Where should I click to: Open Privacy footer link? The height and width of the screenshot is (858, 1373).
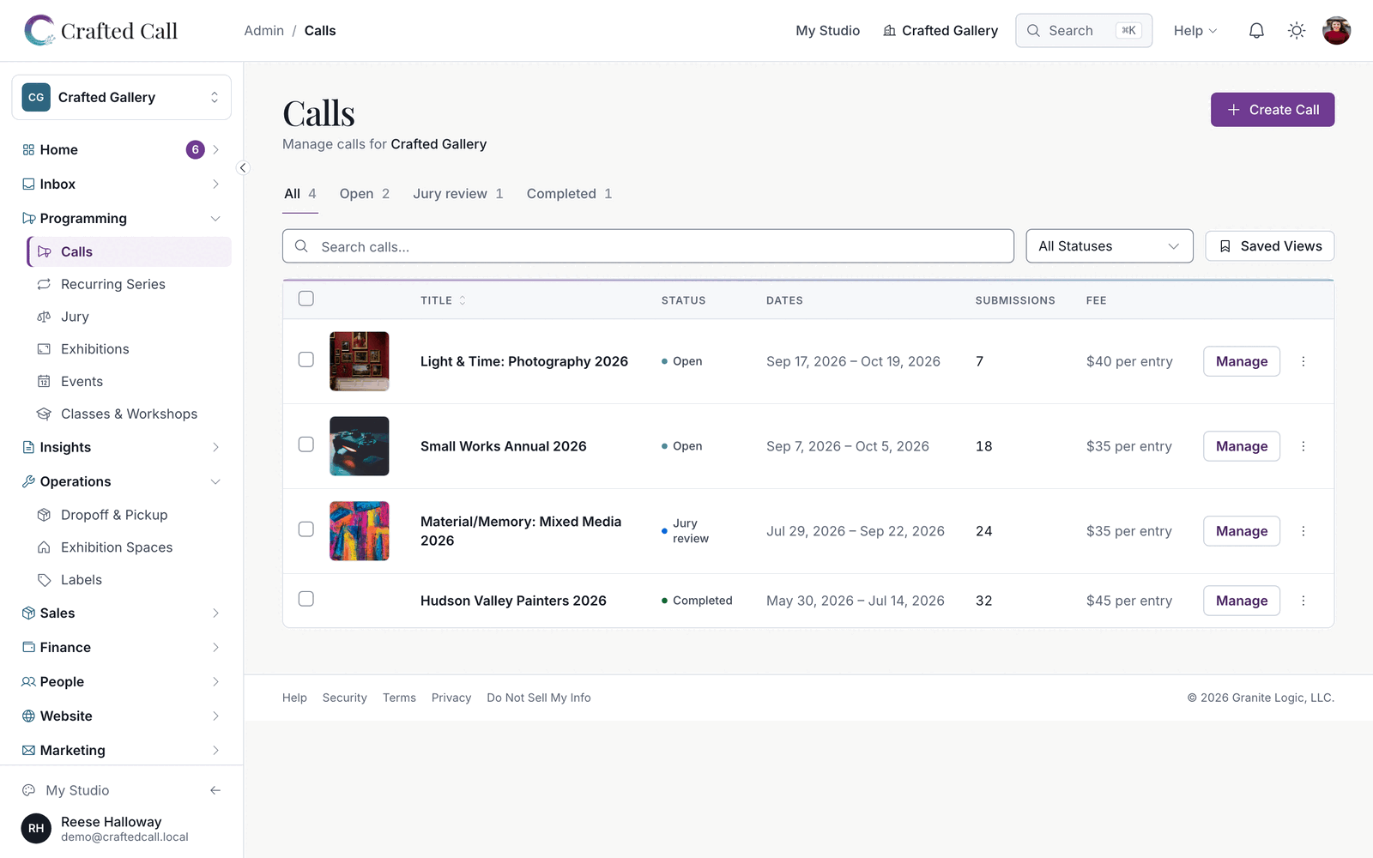click(451, 698)
